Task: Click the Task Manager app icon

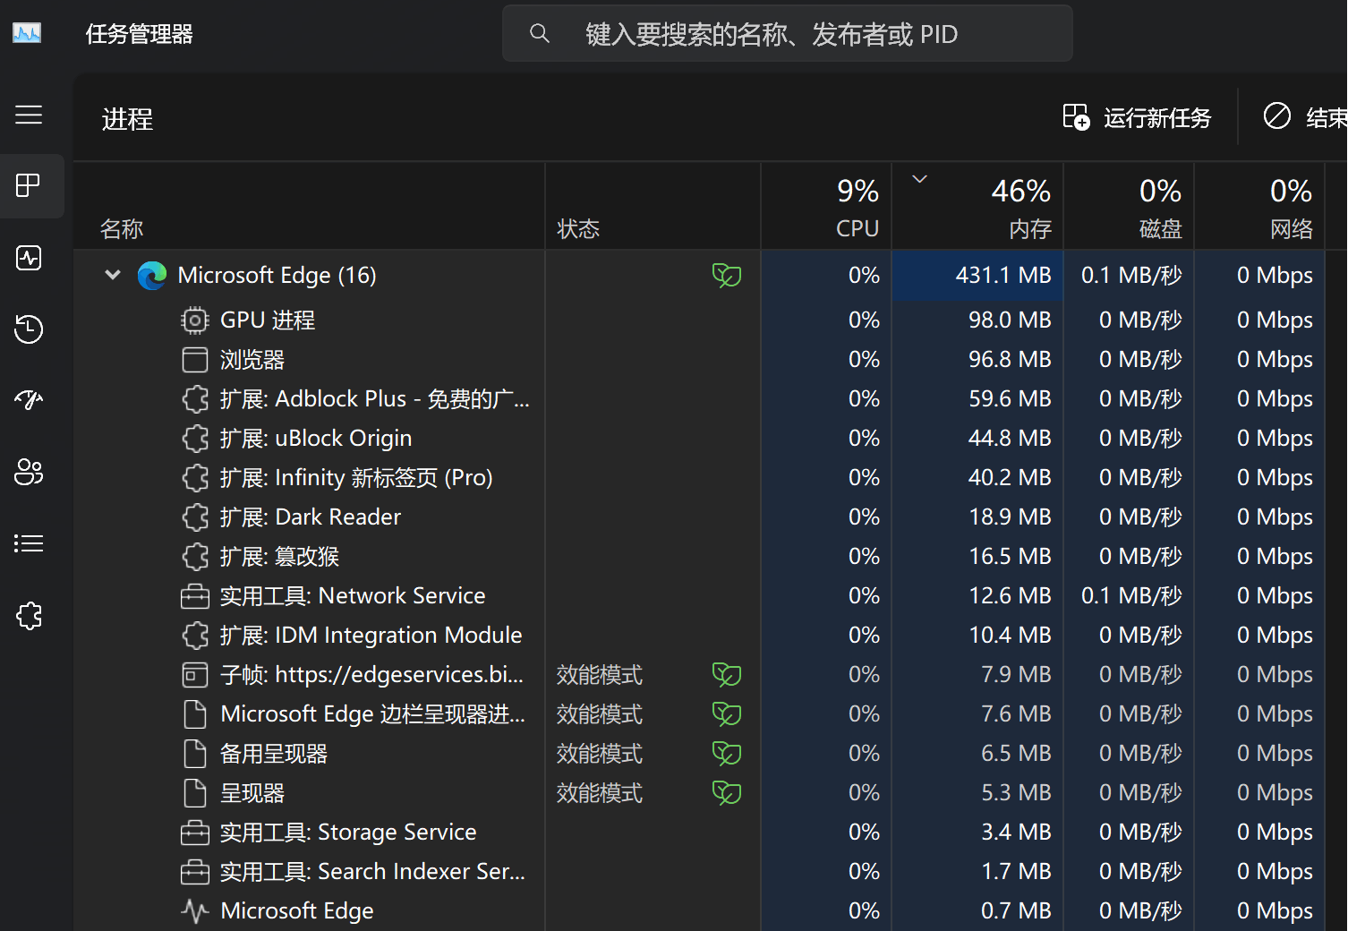Action: (27, 33)
